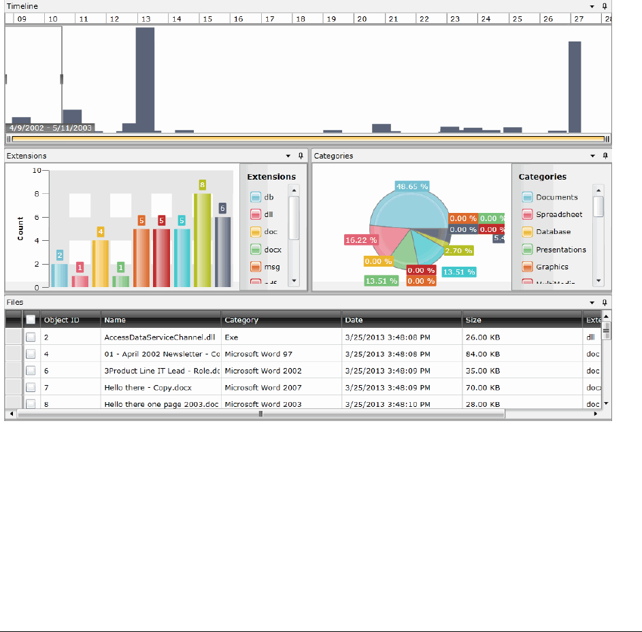This screenshot has height=632, width=642.
Task: Open Timeline panel options dropdown arrow
Action: point(592,7)
